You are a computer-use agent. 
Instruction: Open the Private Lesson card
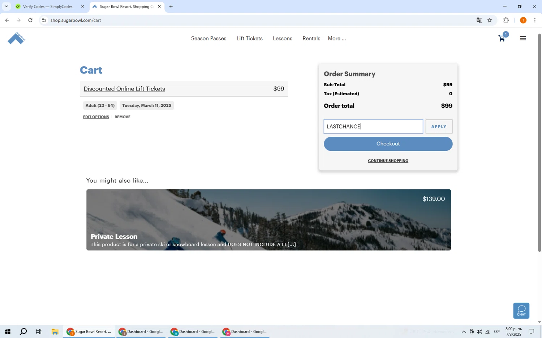tap(268, 220)
